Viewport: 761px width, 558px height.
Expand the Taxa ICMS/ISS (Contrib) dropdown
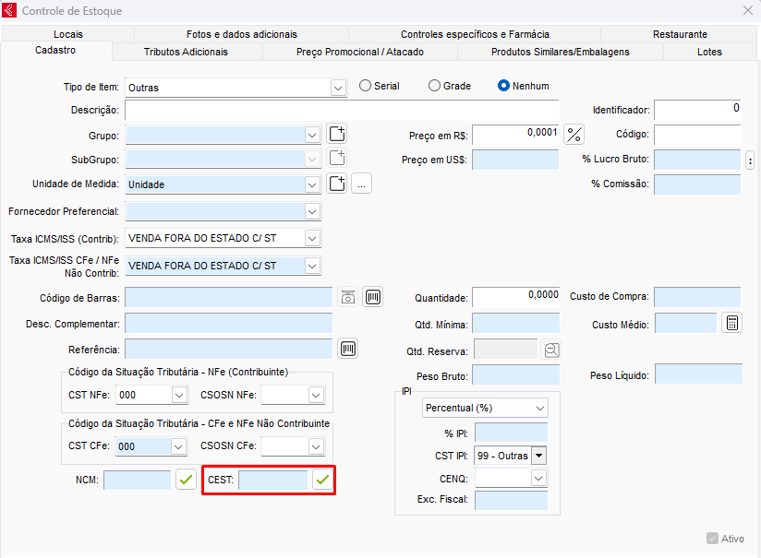(x=312, y=239)
